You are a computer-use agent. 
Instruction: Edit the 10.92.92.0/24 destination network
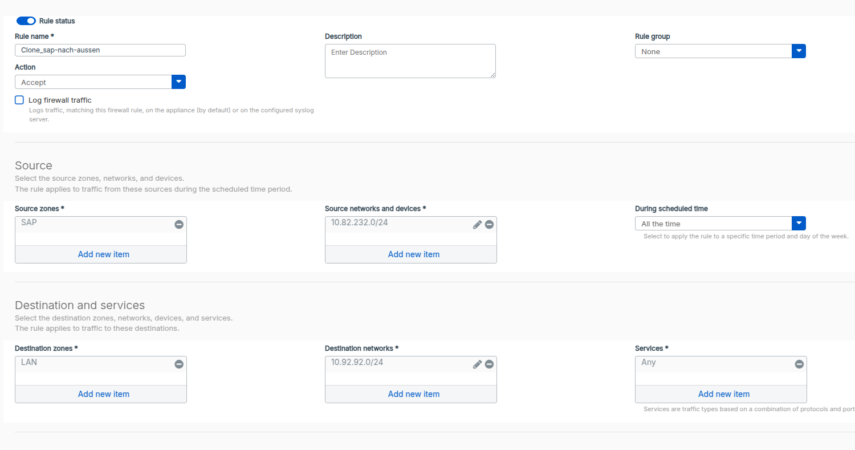click(477, 364)
